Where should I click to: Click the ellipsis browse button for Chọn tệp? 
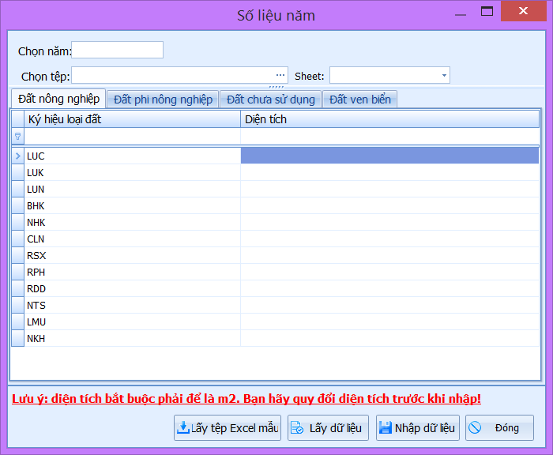pyautogui.click(x=280, y=76)
